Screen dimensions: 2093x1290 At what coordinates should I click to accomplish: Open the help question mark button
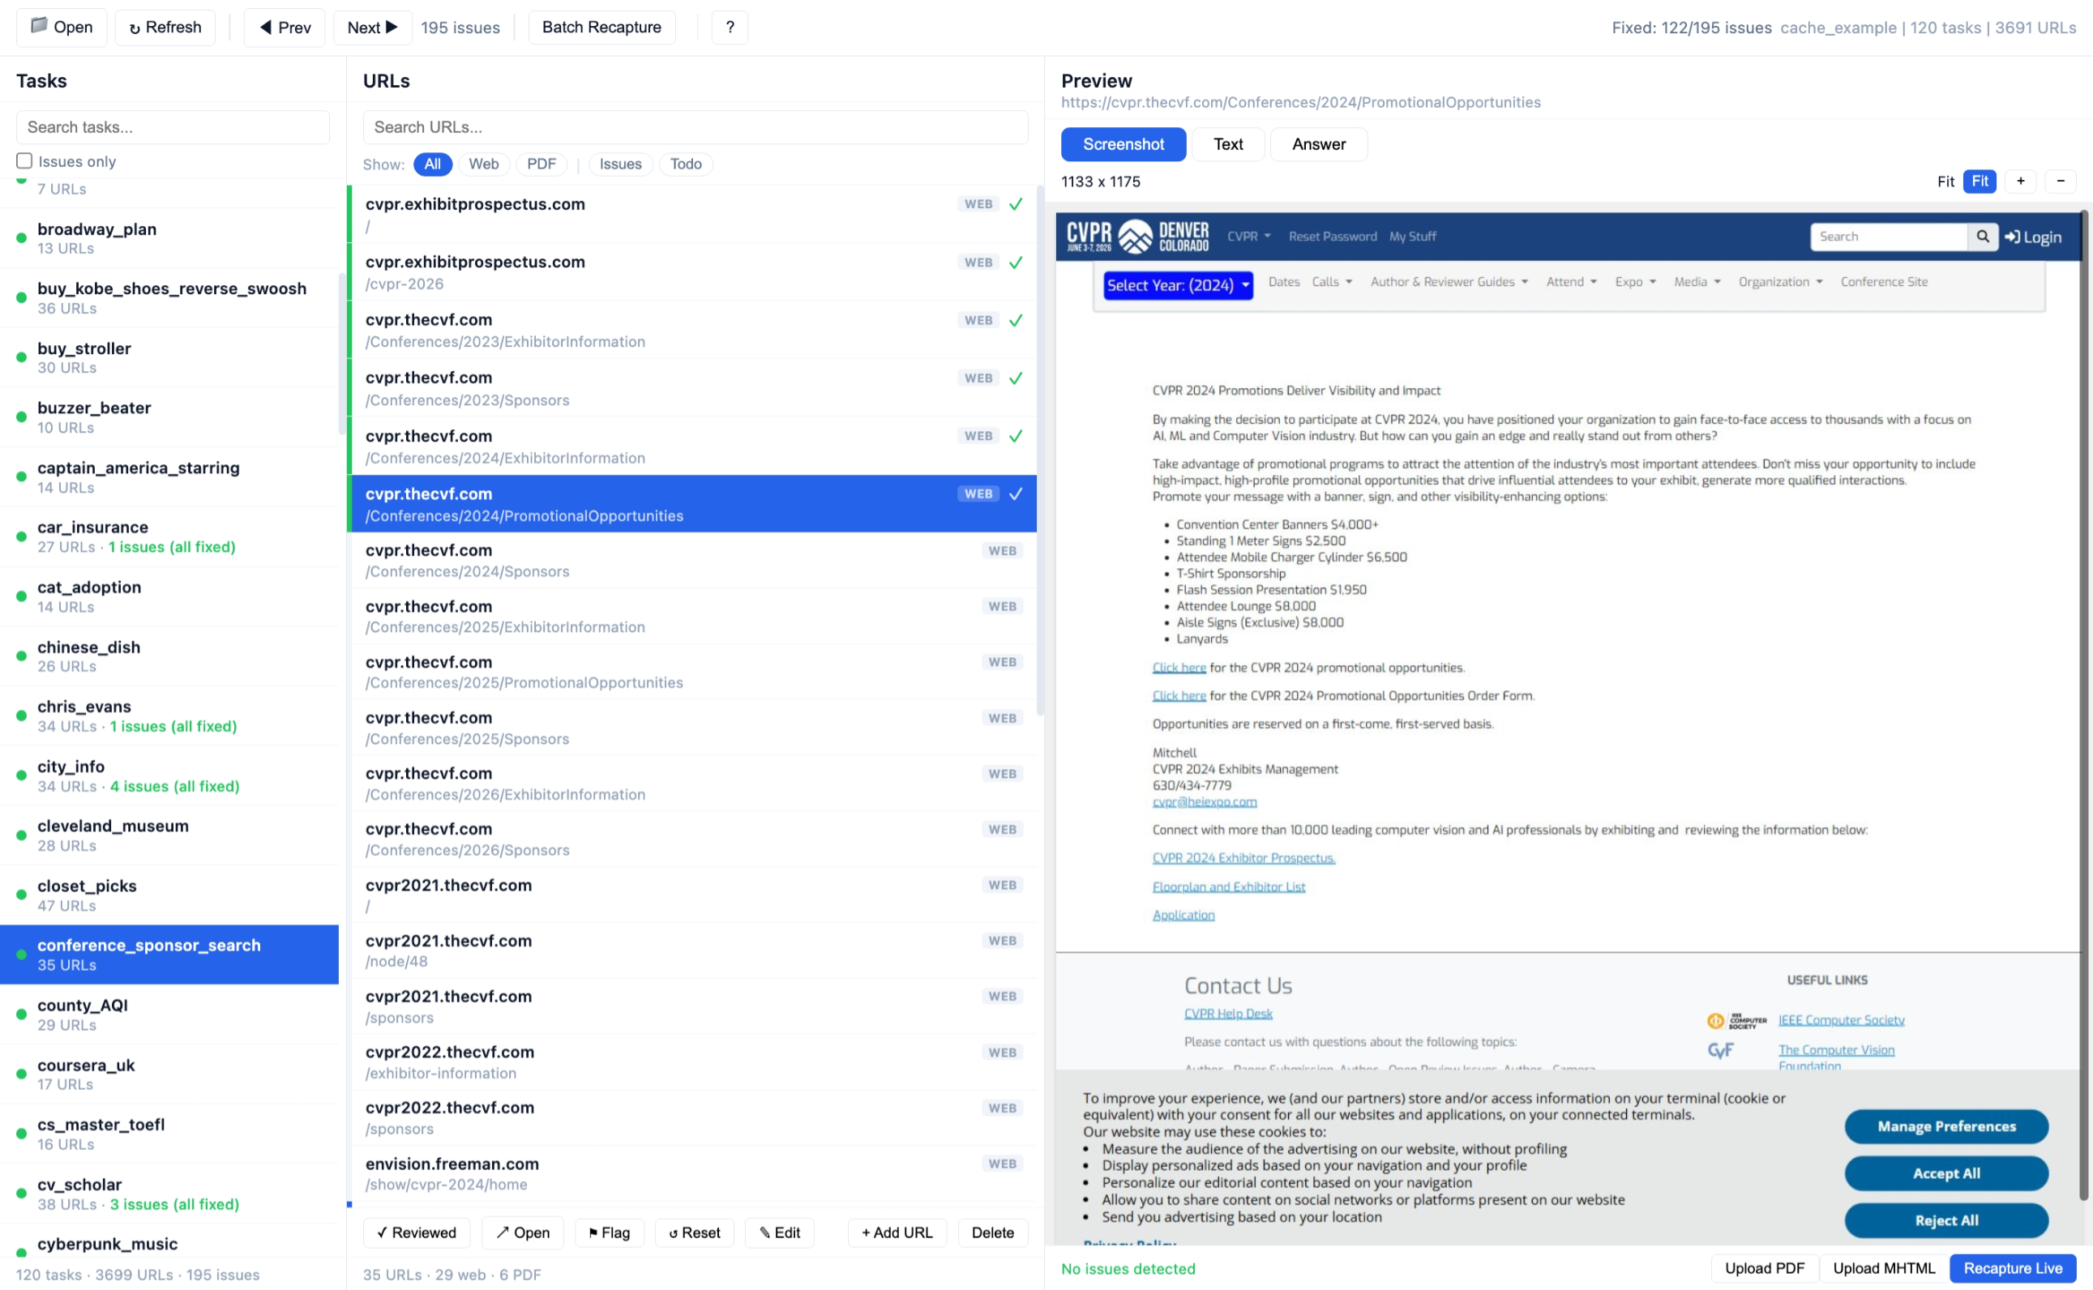point(730,28)
